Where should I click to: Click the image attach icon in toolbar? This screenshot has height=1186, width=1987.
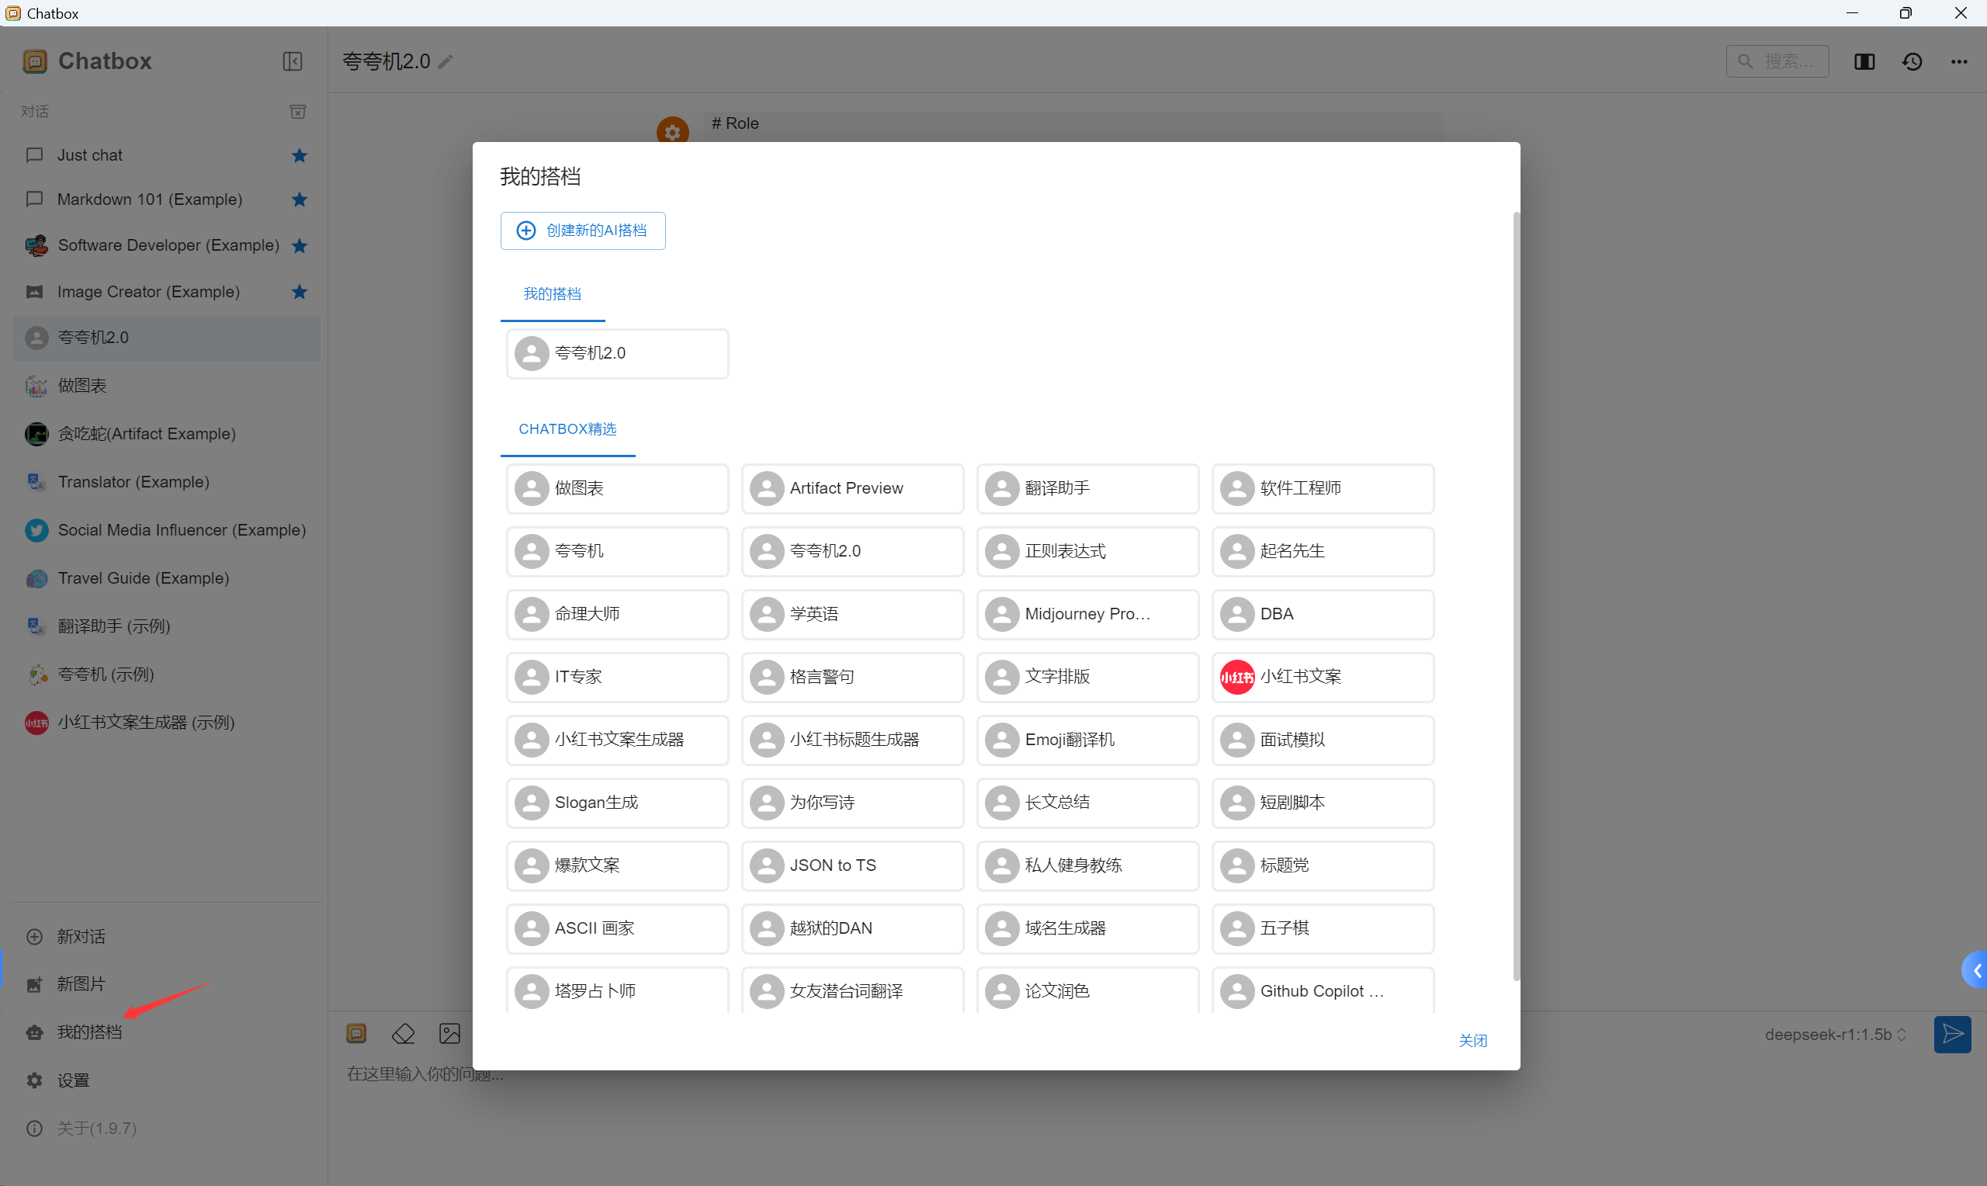coord(450,1034)
